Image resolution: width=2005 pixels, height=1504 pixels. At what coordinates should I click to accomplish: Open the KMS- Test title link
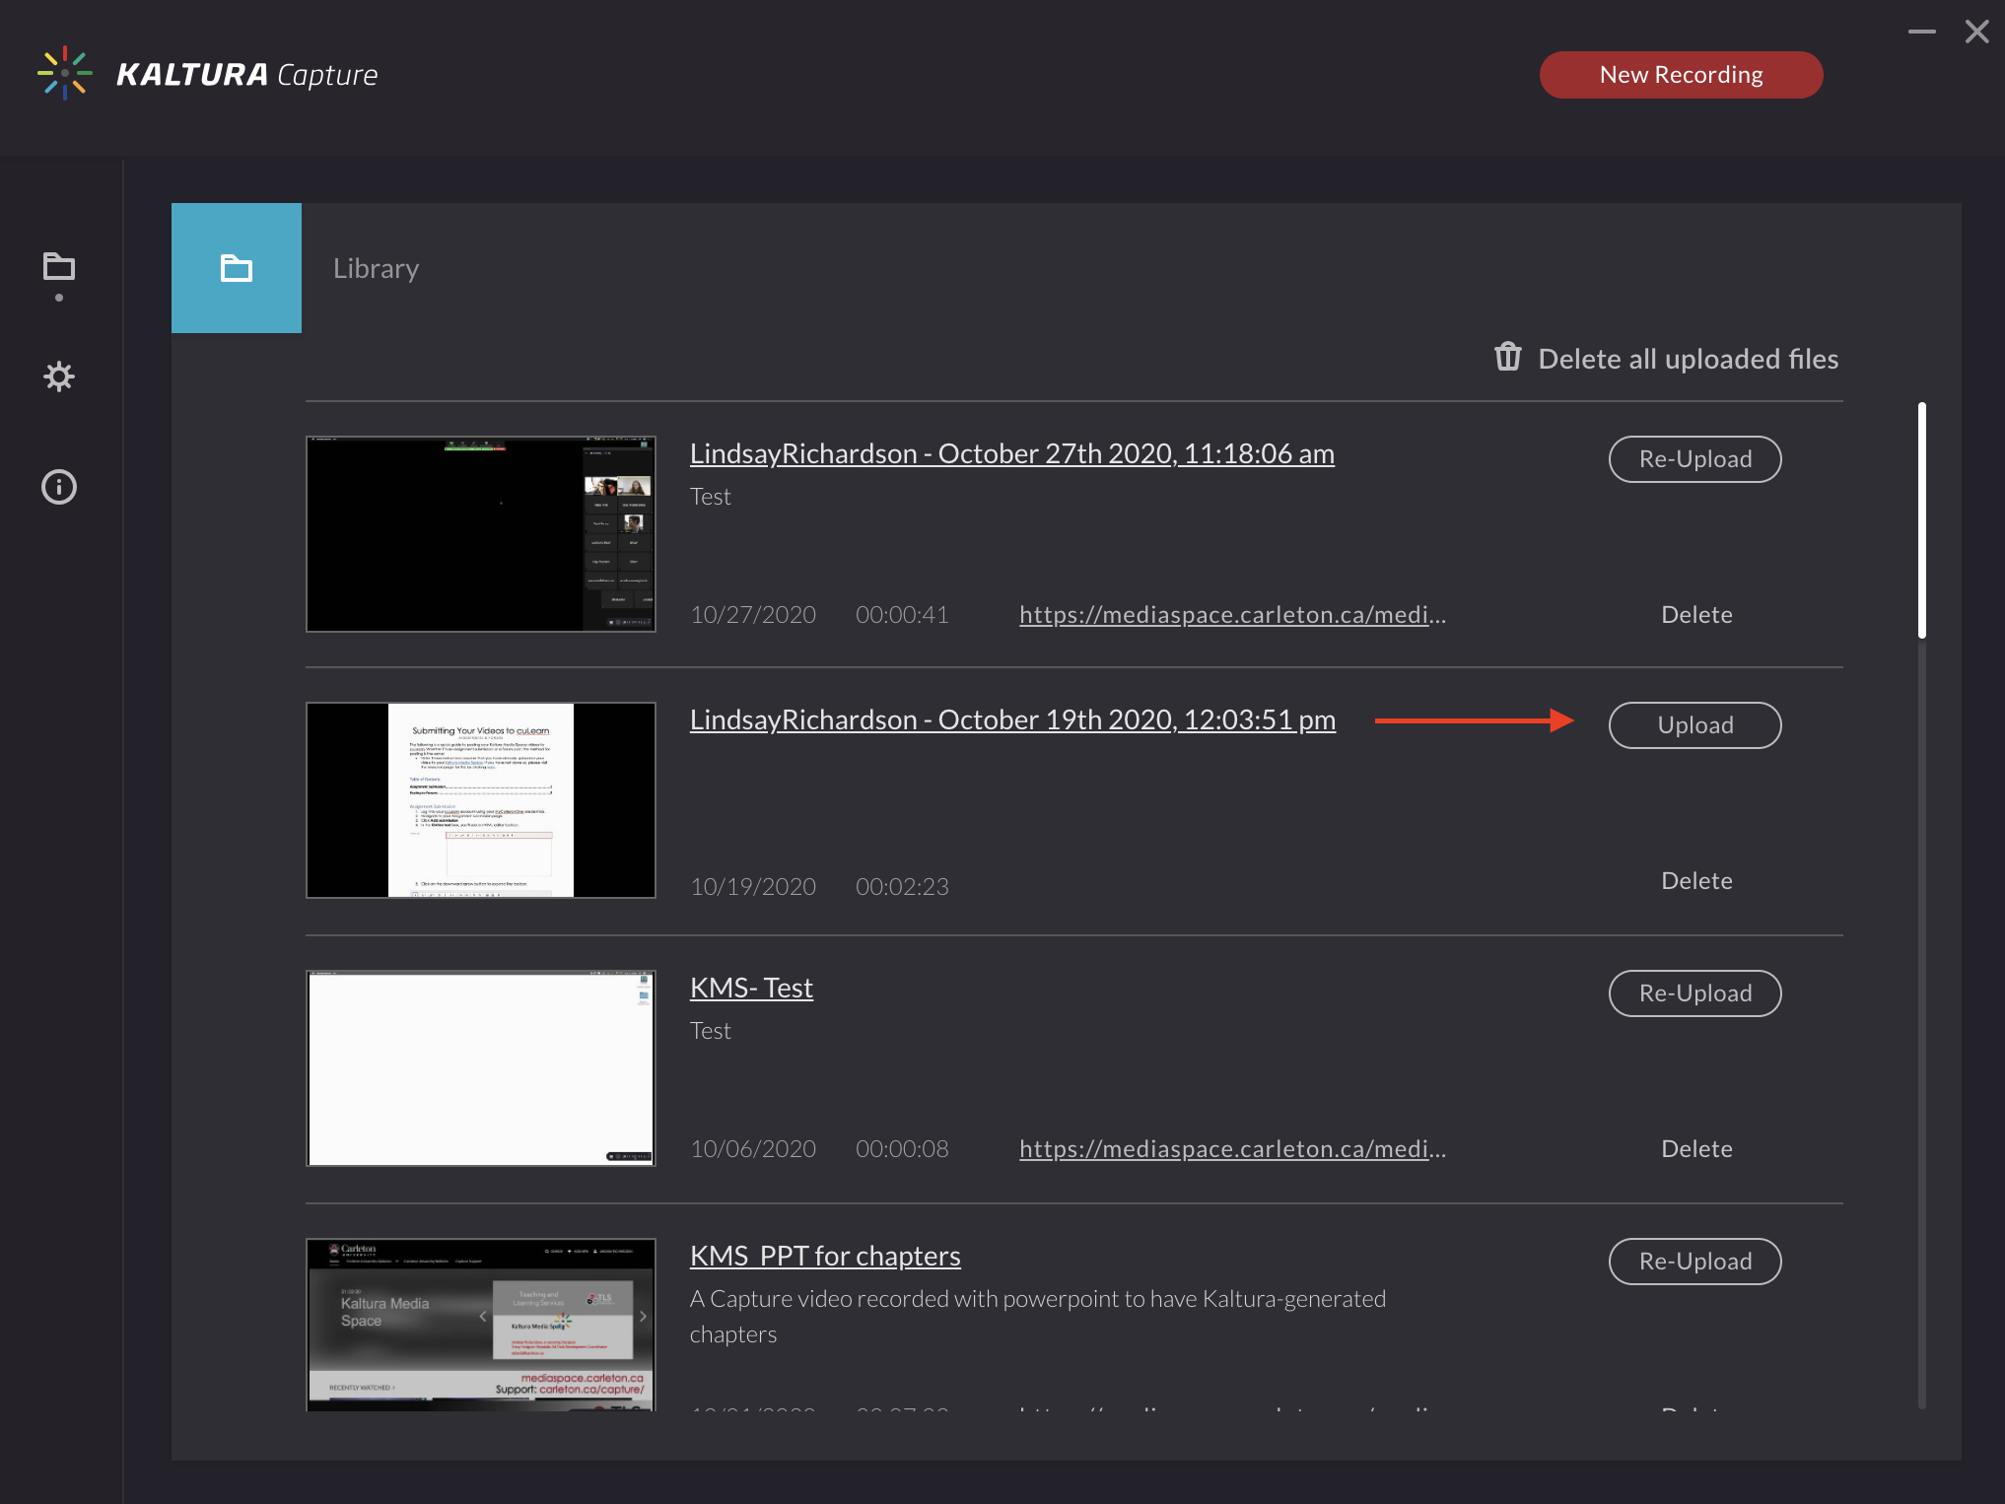pyautogui.click(x=751, y=988)
